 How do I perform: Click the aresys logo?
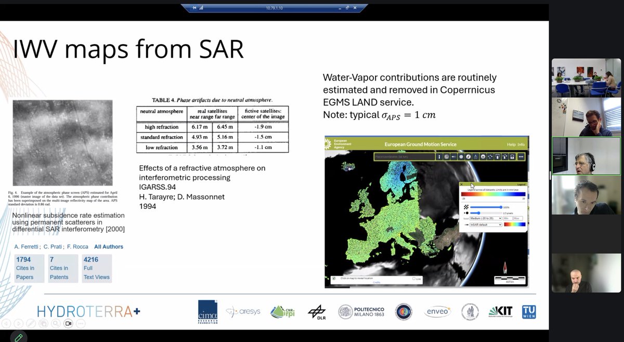243,312
